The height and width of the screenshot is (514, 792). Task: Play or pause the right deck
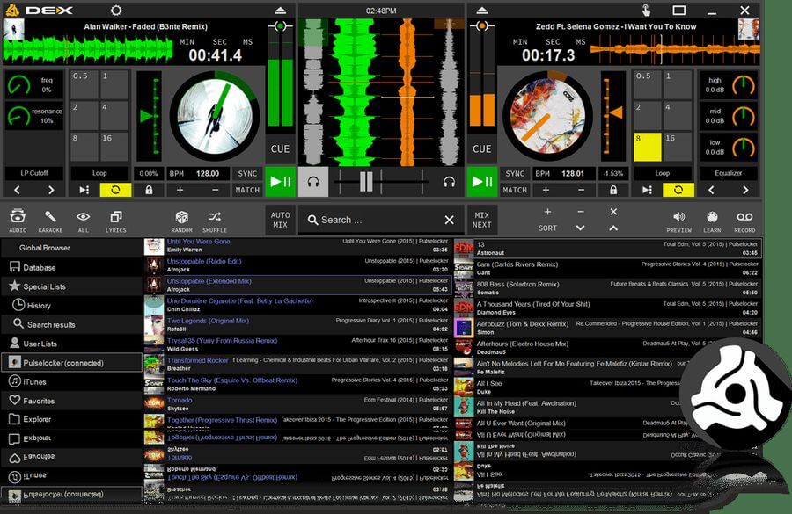[x=482, y=181]
